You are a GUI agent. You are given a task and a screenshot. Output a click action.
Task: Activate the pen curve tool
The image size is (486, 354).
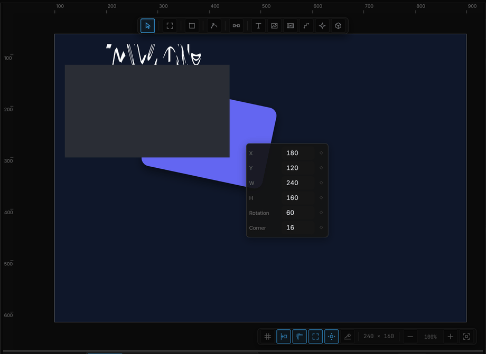click(214, 26)
